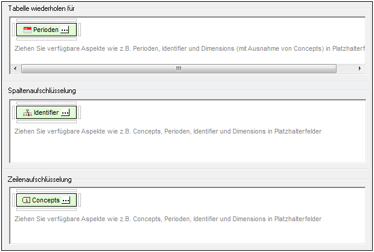
Task: Click the 'Spaltenaufschlüsselung' section heading
Action: coord(42,91)
